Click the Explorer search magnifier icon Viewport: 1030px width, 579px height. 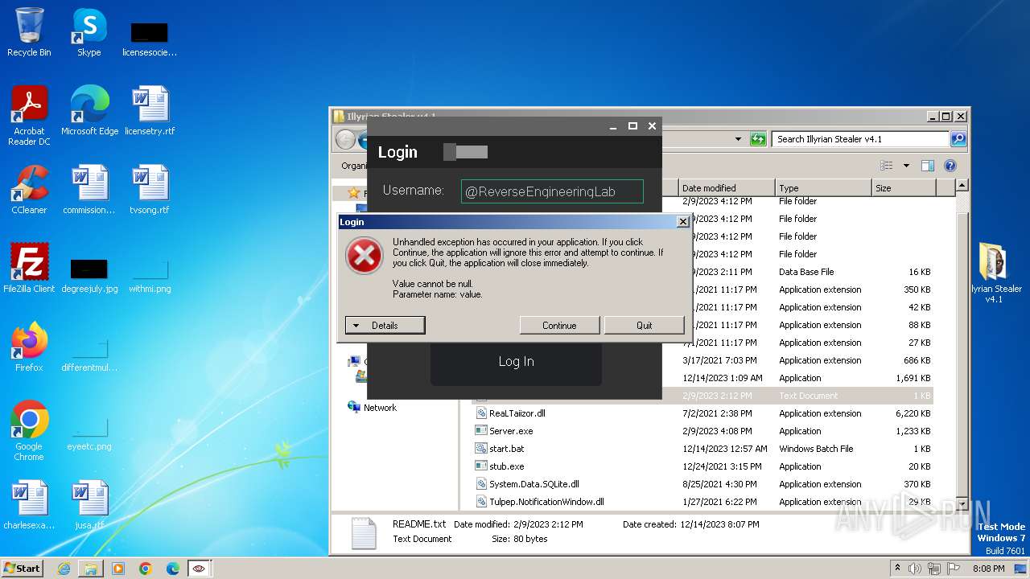pos(958,139)
